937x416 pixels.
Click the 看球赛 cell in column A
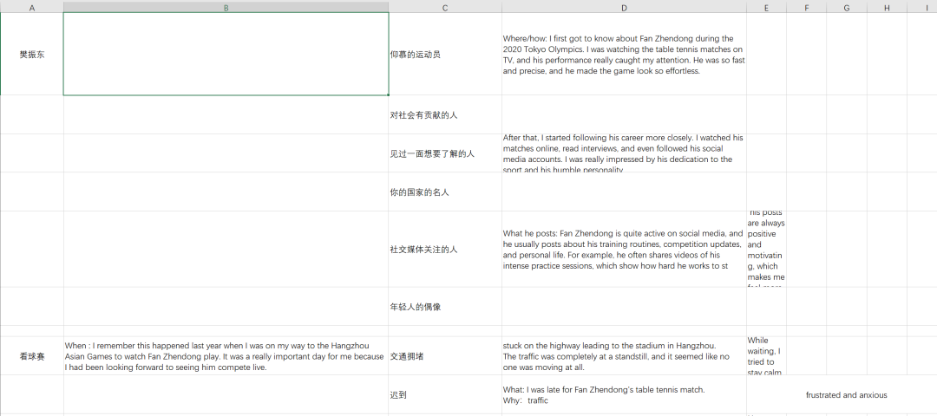tap(32, 355)
